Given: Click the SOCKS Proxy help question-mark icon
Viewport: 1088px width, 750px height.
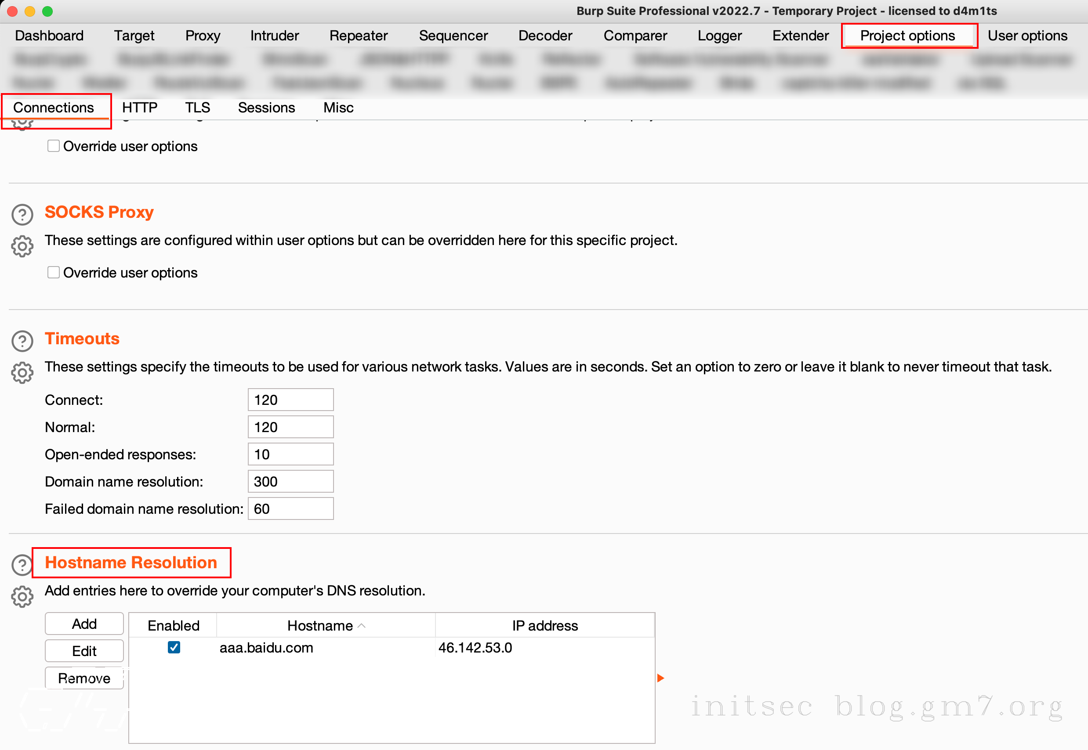Looking at the screenshot, I should (22, 215).
